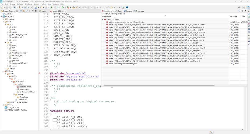The image size is (250, 134).
Task: Switch to the Console tab
Action: (x=128, y=11)
